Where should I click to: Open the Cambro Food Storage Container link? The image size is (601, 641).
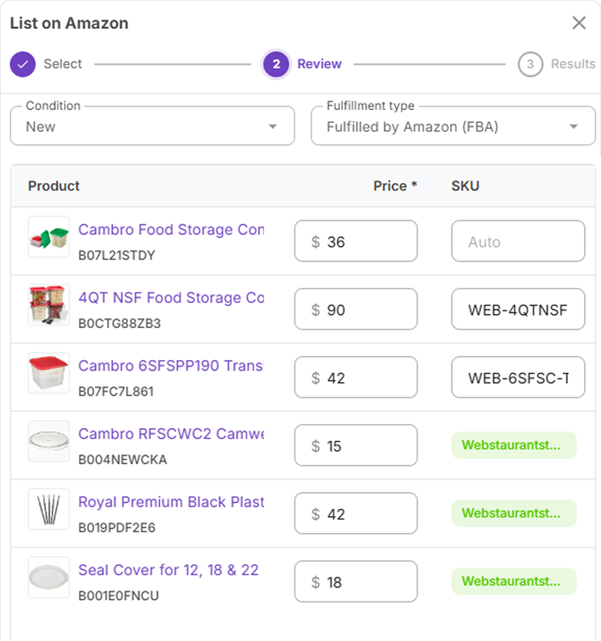point(171,230)
